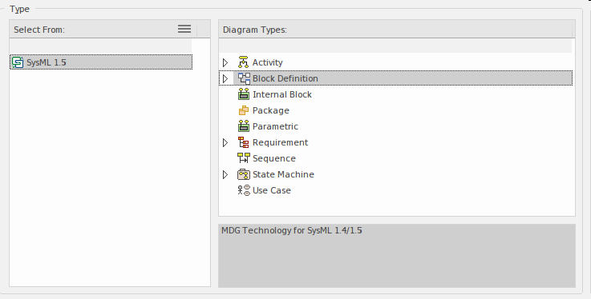591x299 pixels.
Task: Expand the Activity diagram type
Action: coord(225,62)
